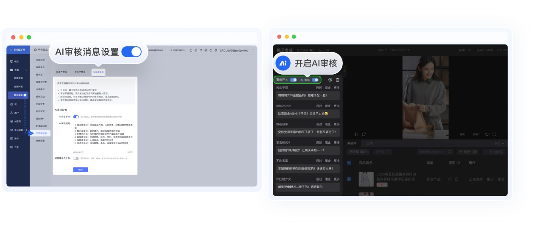This screenshot has width=543, height=231.
Task: Collapse the chat panel with the side arrow
Action: 344,70
